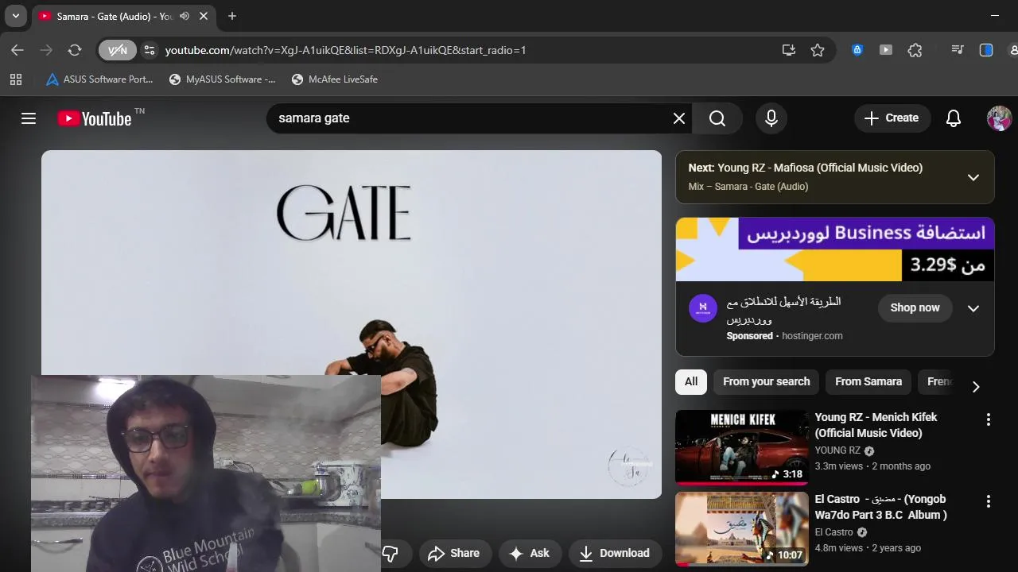Clear the search box text
The width and height of the screenshot is (1018, 572).
tap(679, 118)
